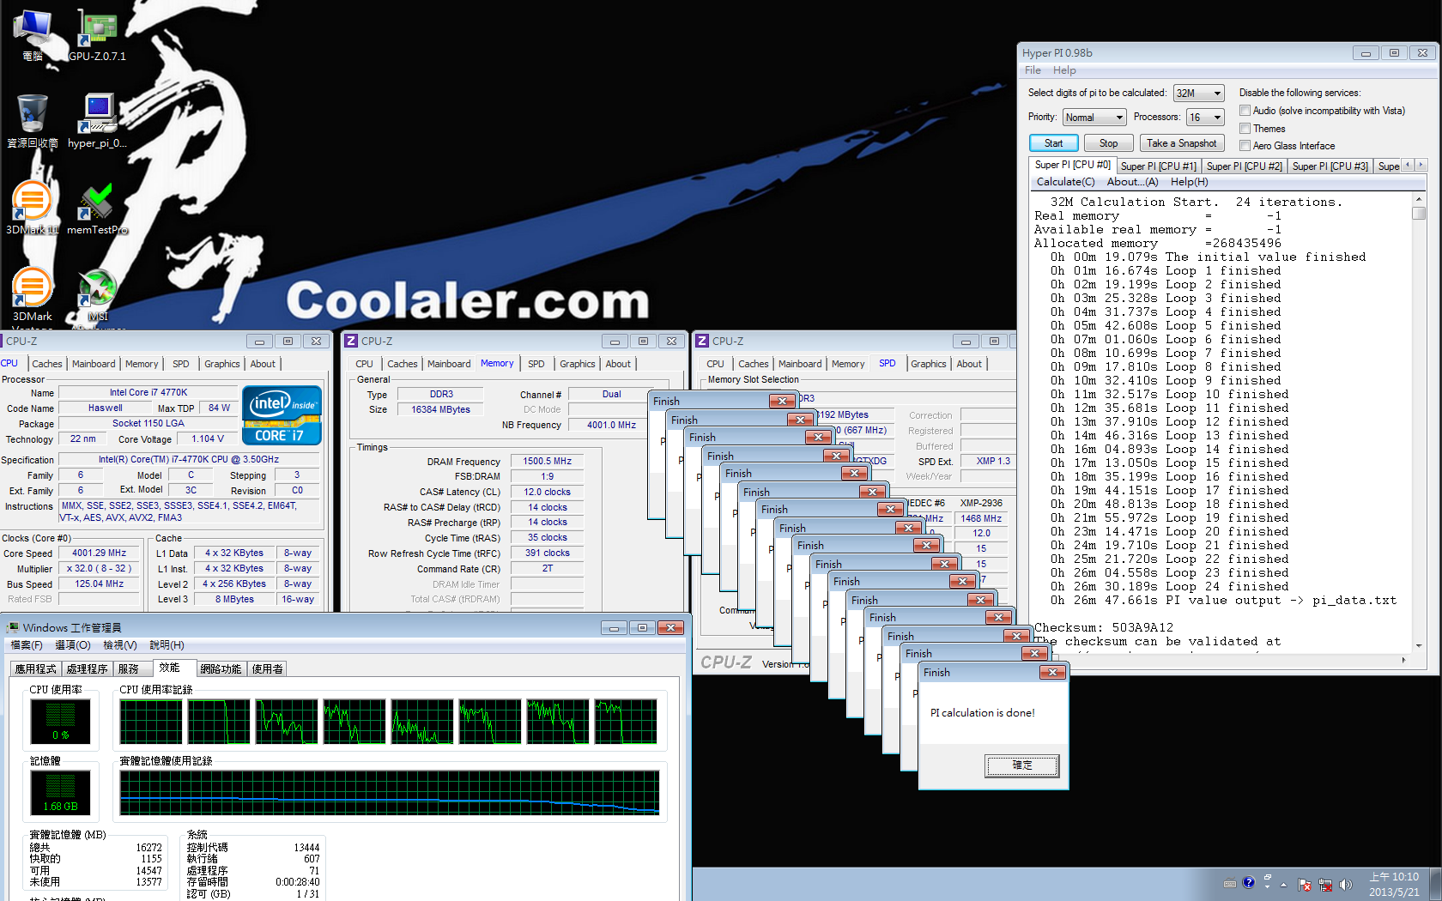This screenshot has width=1442, height=901.
Task: Open the pi digits dropdown showing 32M
Action: (1198, 93)
